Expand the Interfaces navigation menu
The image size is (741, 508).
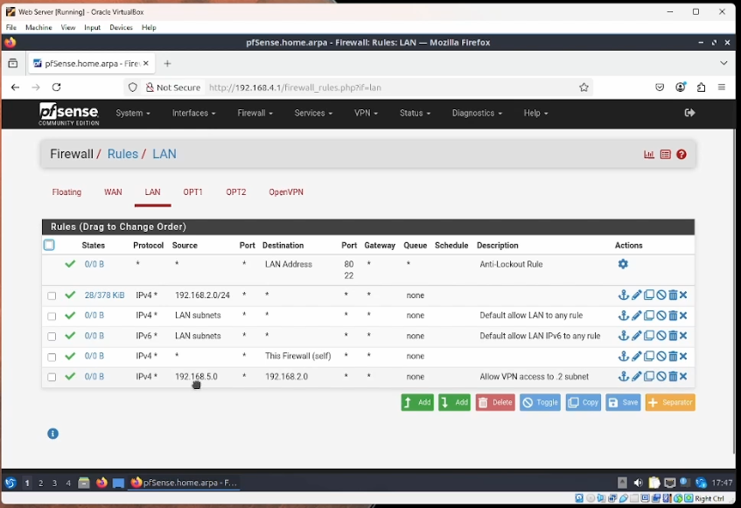pyautogui.click(x=193, y=114)
